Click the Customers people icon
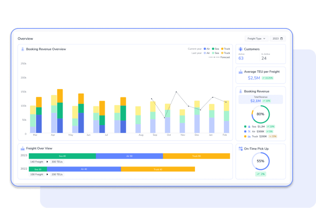 point(240,49)
